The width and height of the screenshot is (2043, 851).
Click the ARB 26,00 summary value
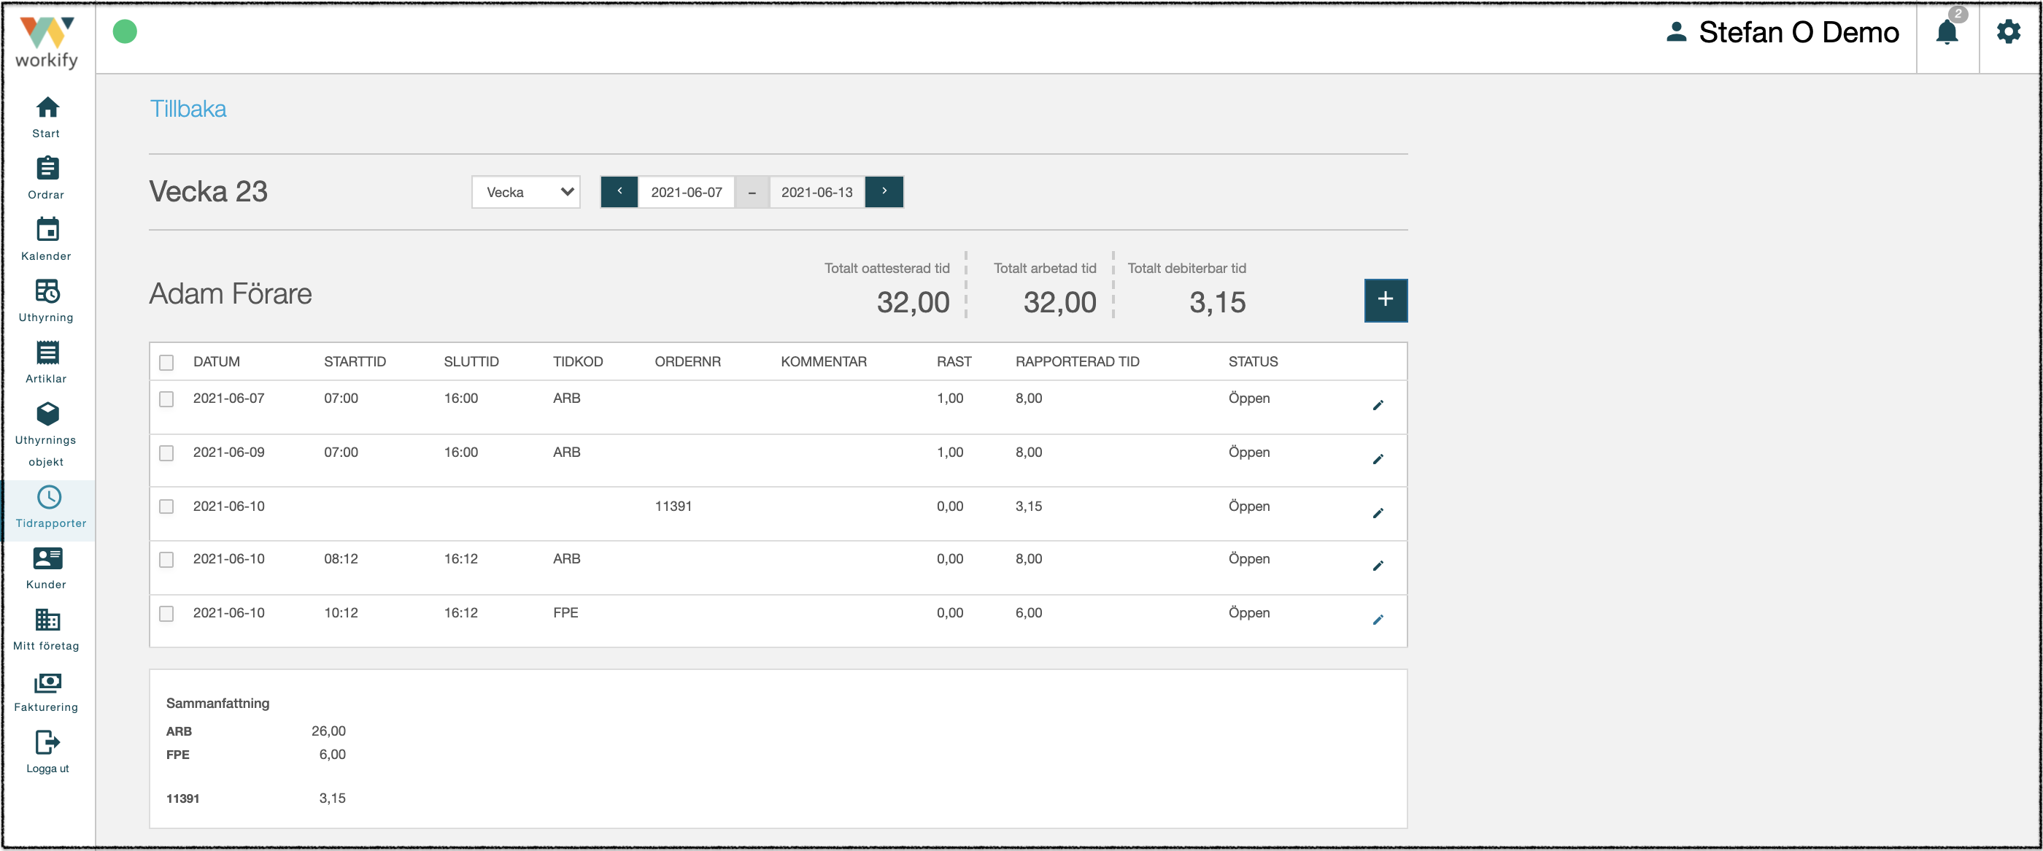[x=328, y=731]
